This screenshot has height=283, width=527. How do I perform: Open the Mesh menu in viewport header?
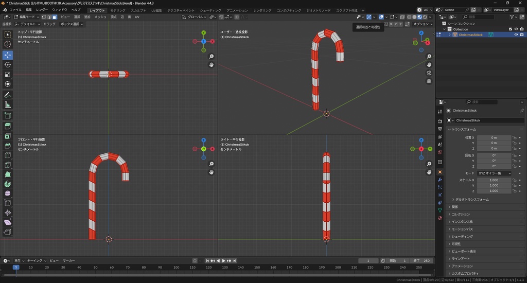click(x=100, y=17)
